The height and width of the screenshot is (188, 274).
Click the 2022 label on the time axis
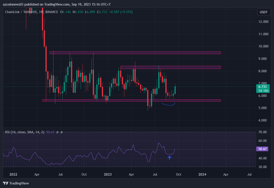coord(13,174)
